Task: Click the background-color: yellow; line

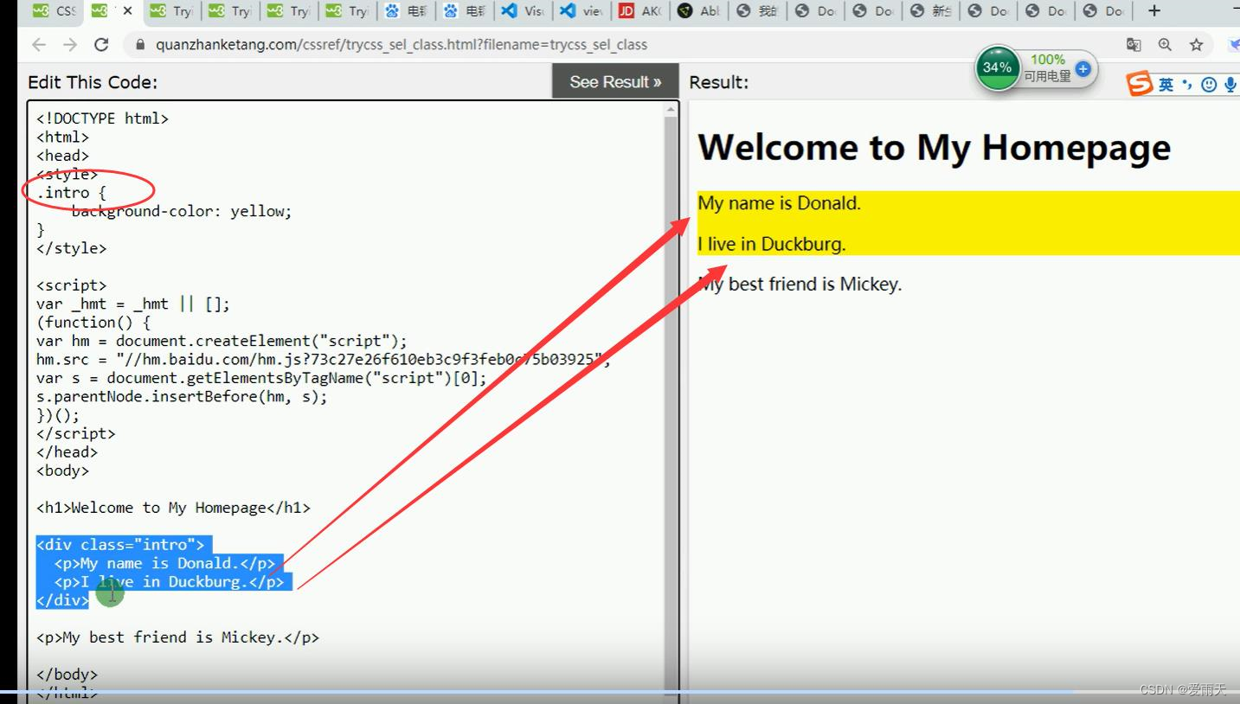Action: (x=182, y=211)
